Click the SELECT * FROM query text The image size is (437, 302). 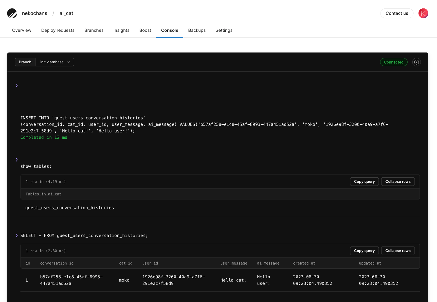coord(84,236)
